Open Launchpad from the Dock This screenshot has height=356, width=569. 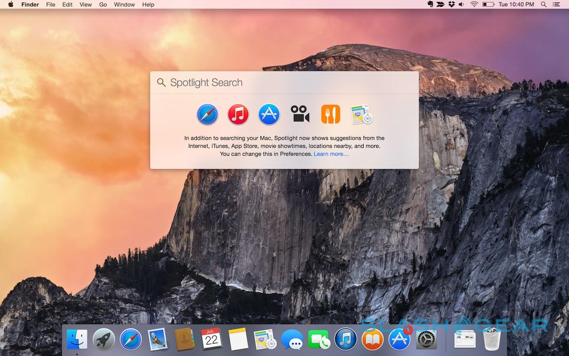pyautogui.click(x=104, y=340)
